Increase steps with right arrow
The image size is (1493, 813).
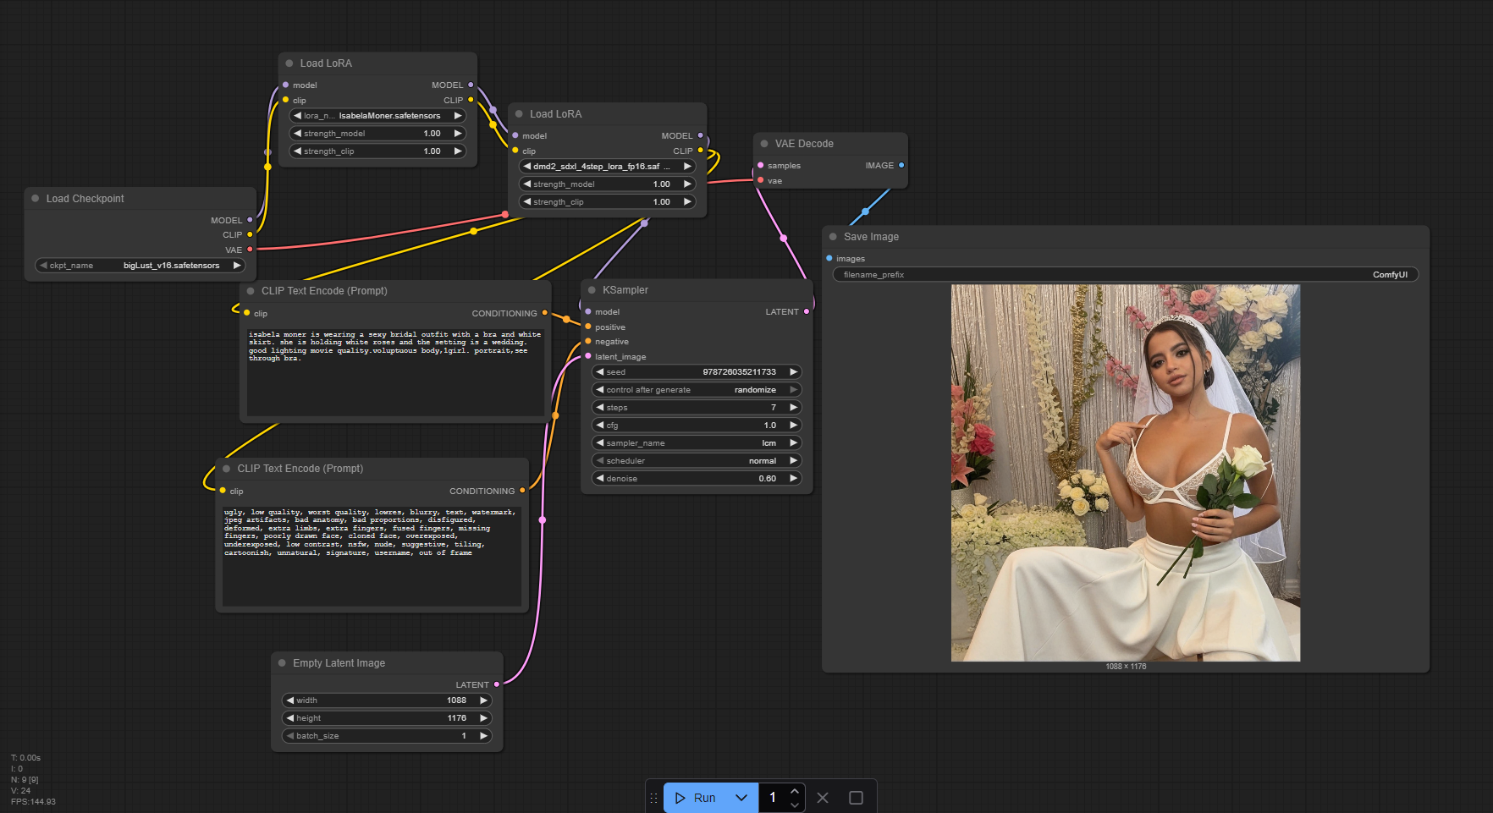[794, 408]
